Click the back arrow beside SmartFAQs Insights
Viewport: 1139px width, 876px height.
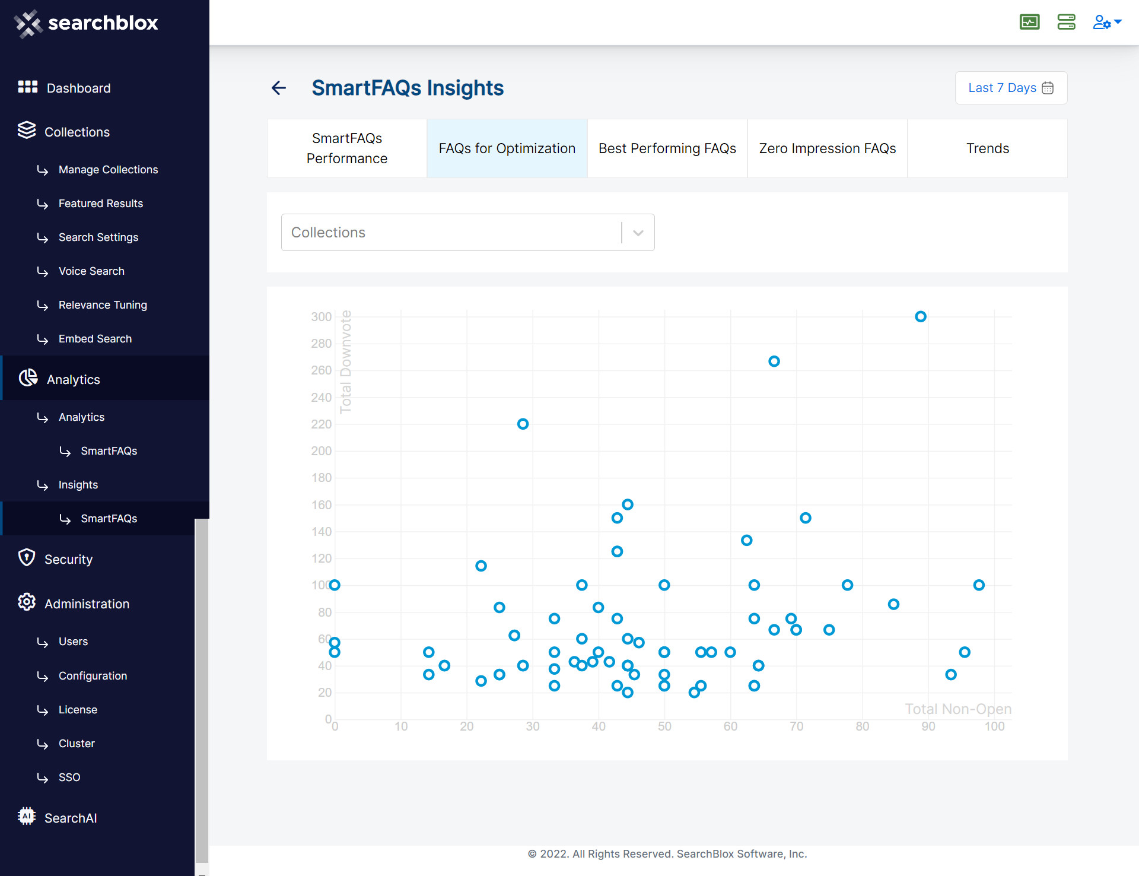(x=279, y=88)
